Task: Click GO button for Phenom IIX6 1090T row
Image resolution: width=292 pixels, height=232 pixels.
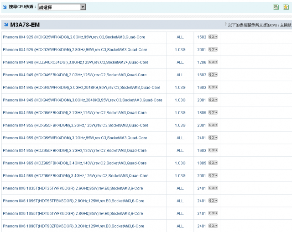Action: [213, 226]
